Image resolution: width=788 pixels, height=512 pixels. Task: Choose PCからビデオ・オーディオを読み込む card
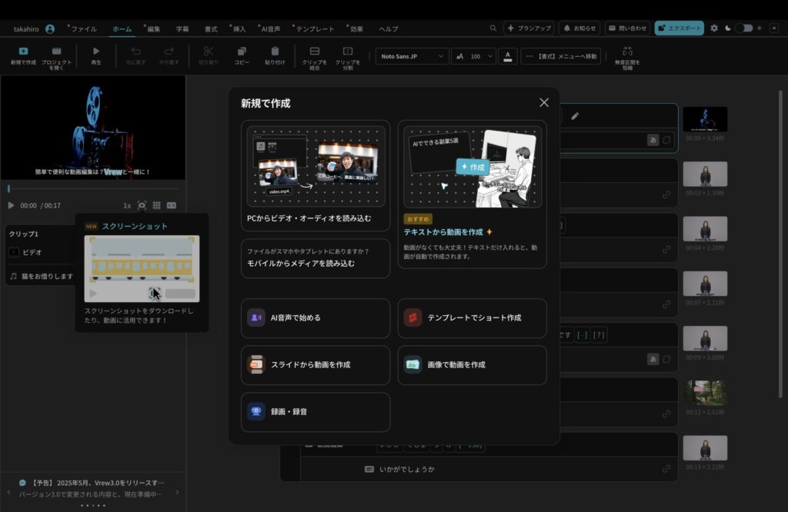316,176
